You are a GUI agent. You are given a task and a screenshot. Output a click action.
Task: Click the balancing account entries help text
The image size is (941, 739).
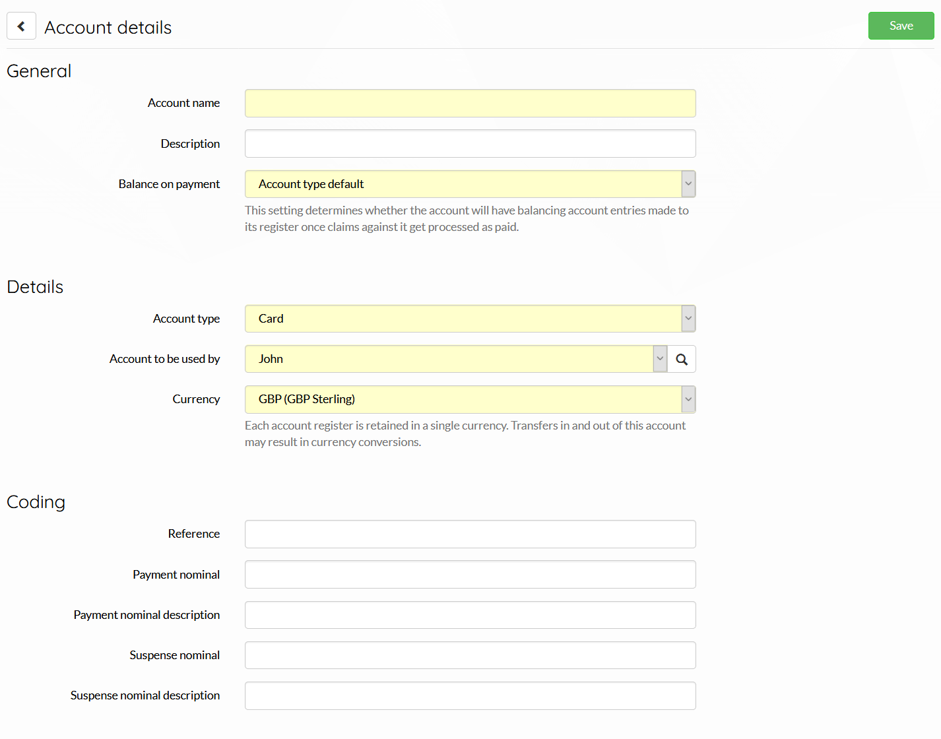[467, 219]
